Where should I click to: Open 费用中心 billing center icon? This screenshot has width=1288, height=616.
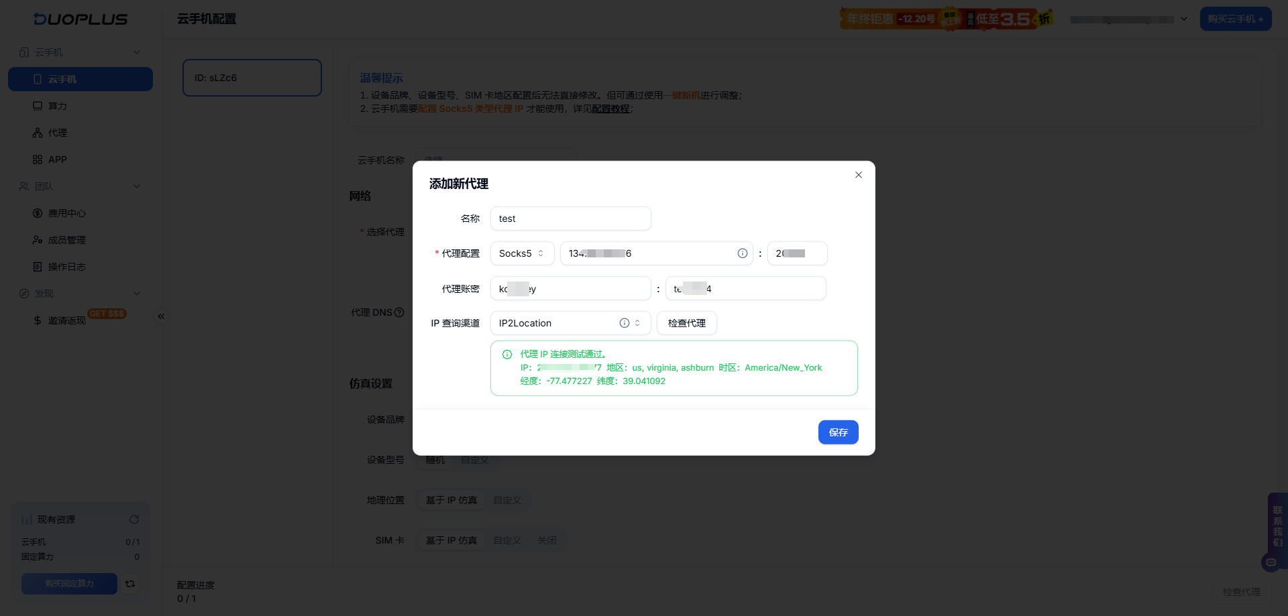click(x=38, y=213)
